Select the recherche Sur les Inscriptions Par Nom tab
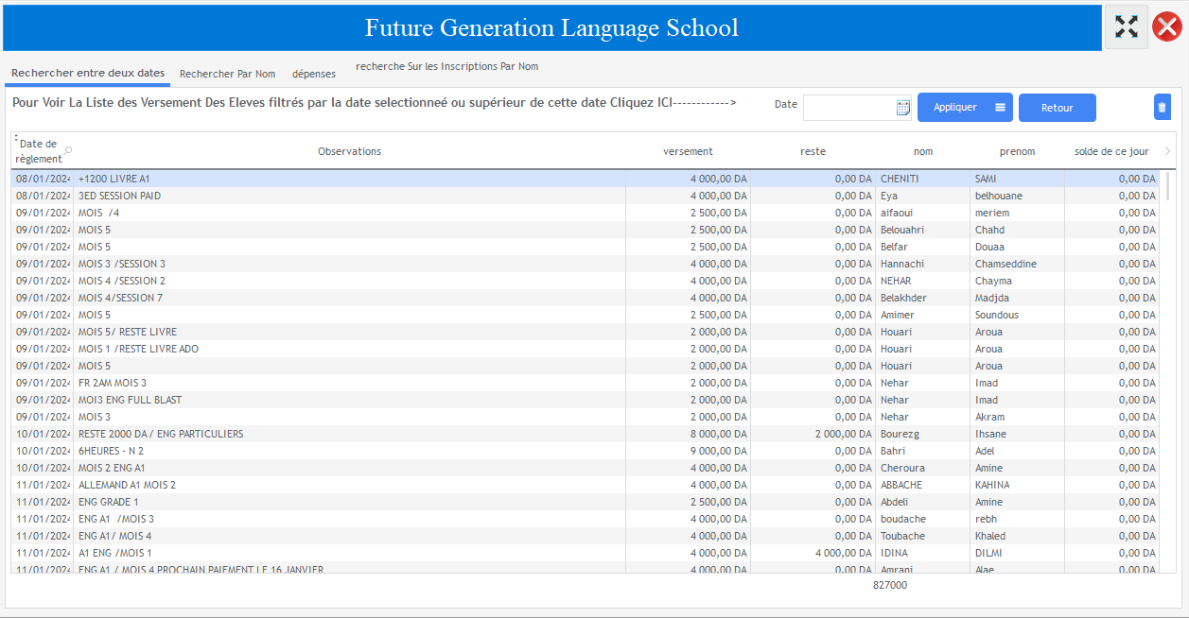The width and height of the screenshot is (1189, 618). [446, 66]
